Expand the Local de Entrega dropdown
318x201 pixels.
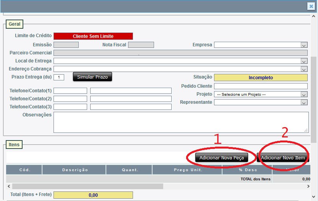180,61
